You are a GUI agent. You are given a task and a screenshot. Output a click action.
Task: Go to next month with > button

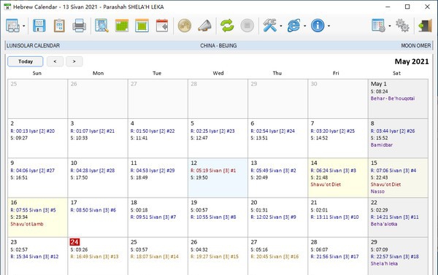pyautogui.click(x=74, y=61)
